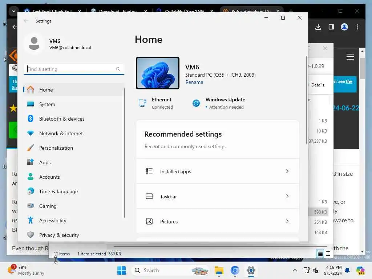This screenshot has height=279, width=372.
Task: Open Home in Settings sidebar
Action: [74, 90]
